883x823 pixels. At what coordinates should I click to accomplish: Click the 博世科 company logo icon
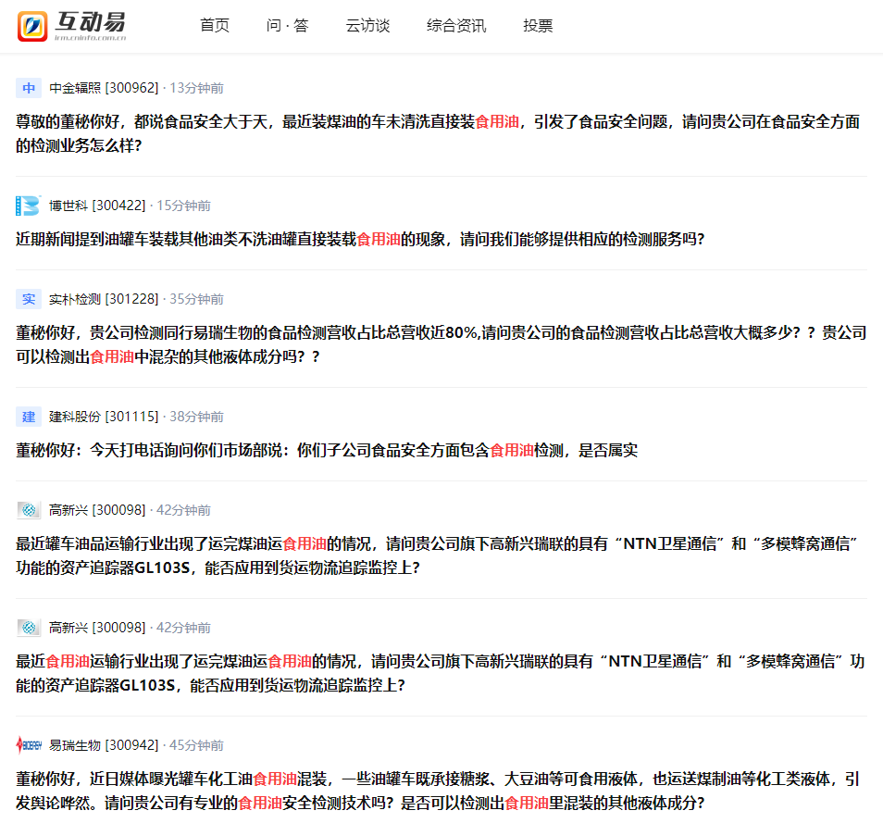click(x=28, y=206)
